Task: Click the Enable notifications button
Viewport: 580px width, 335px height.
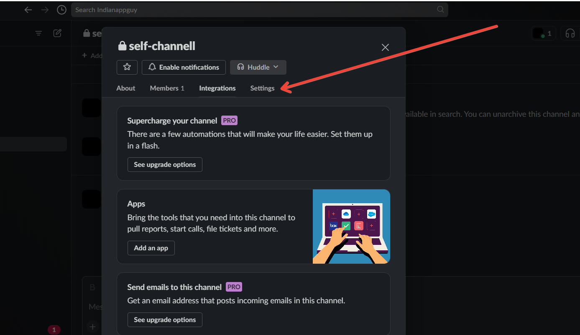Action: coord(184,67)
